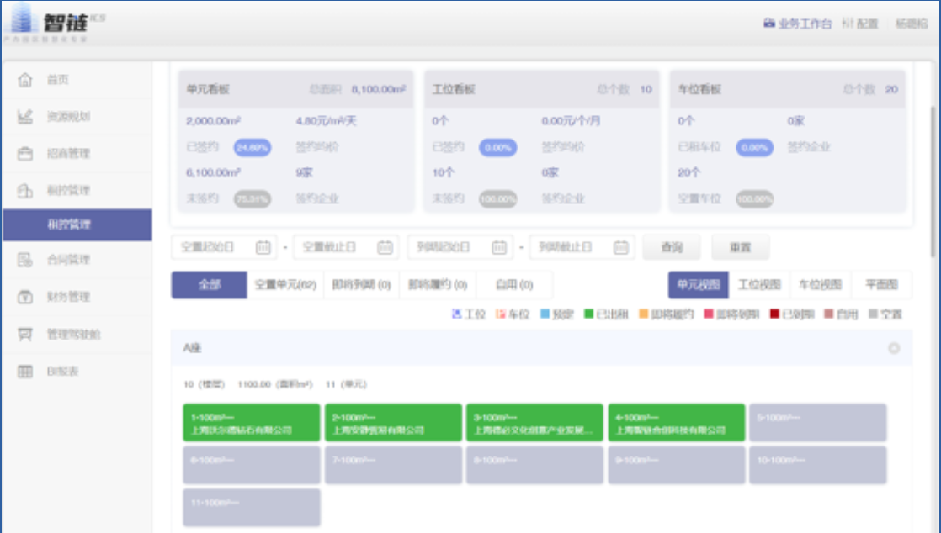Open vacant unit card 5-100m²
Viewport: 941px width, 533px height.
[x=818, y=423]
